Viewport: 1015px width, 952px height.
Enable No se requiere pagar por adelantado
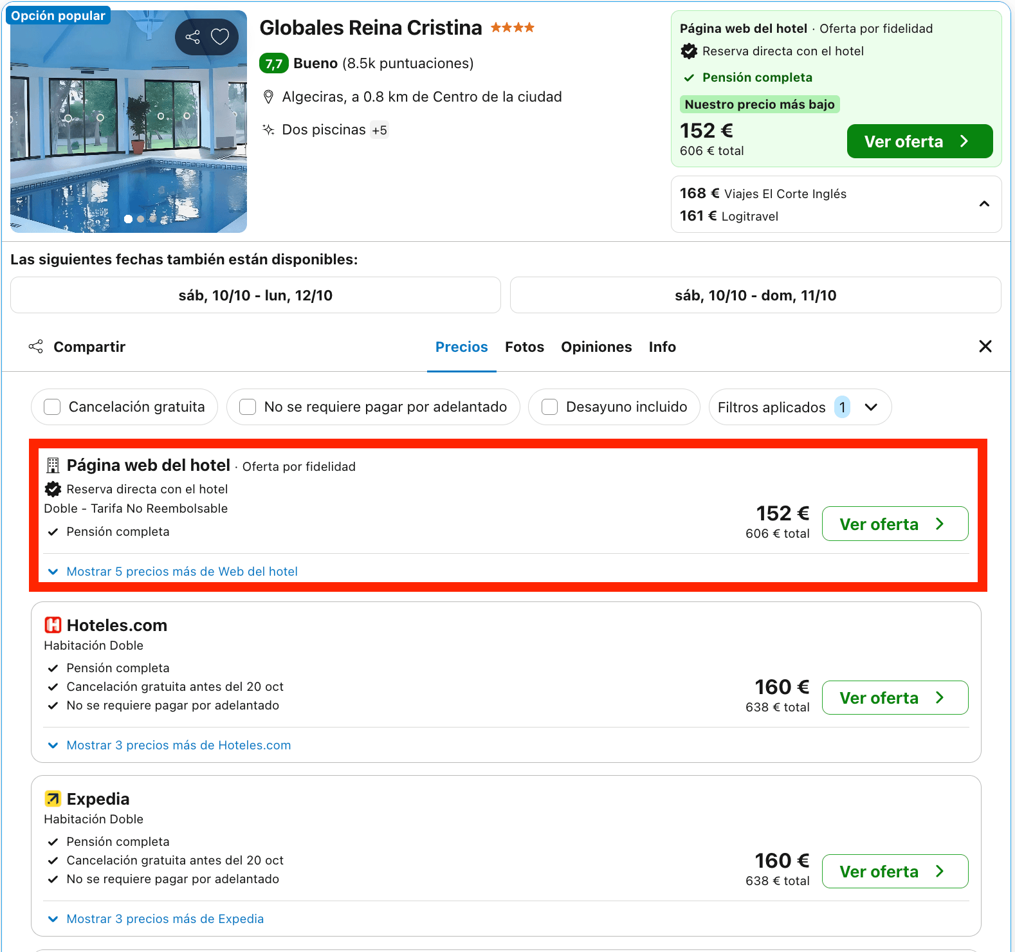point(248,407)
